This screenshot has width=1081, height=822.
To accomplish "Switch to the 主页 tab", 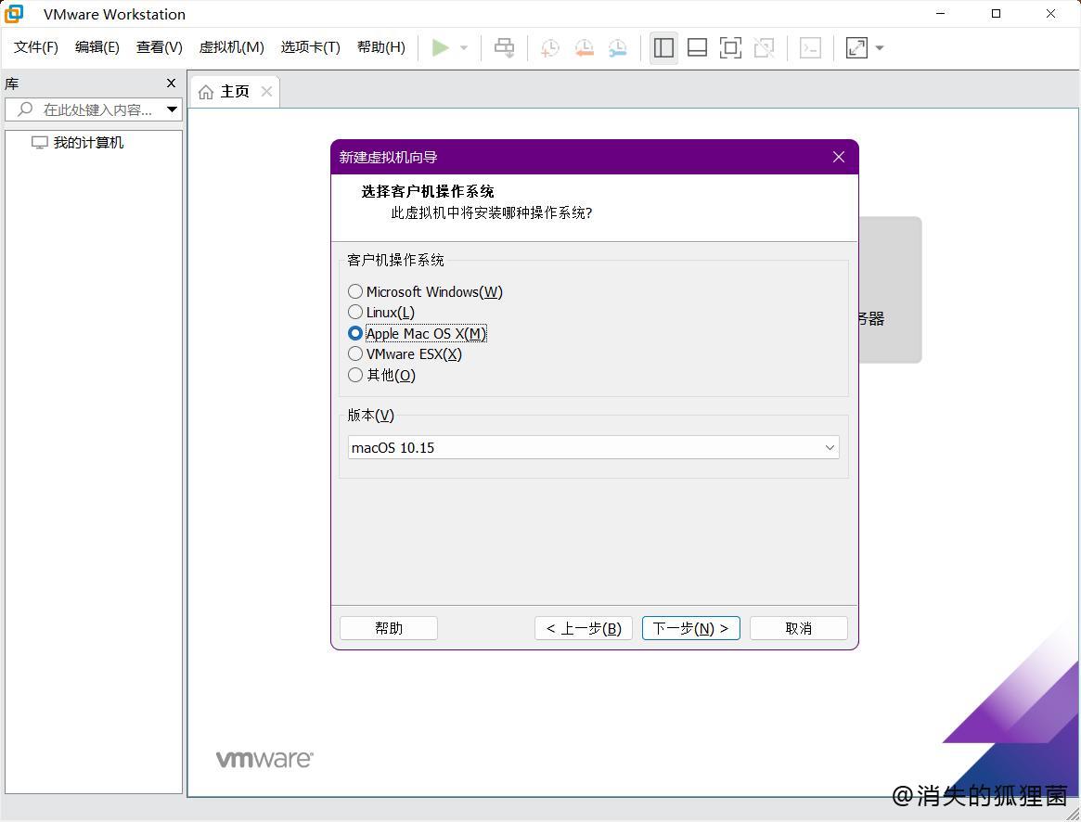I will click(x=235, y=92).
